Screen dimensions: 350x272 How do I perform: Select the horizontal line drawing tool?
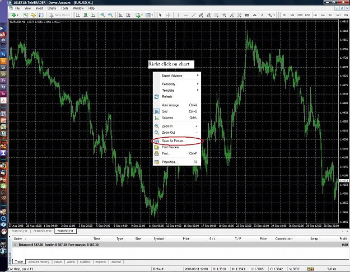(x=186, y=15)
